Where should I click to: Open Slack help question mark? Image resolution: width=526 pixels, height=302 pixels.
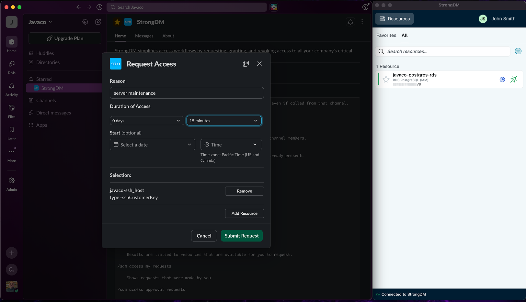tap(365, 7)
